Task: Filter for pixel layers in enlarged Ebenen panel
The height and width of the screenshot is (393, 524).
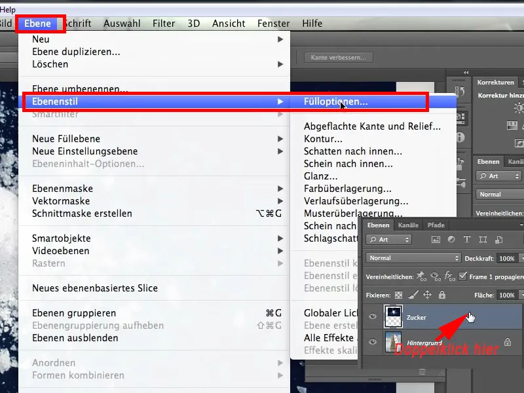Action: [436, 239]
